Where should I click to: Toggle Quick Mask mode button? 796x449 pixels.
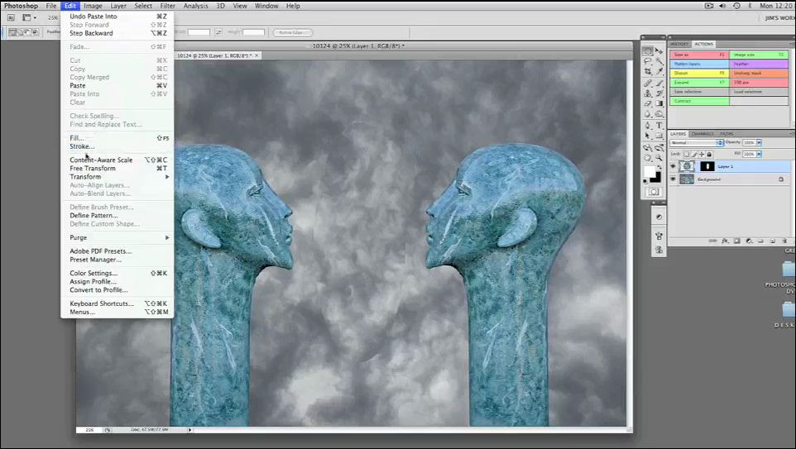pyautogui.click(x=654, y=192)
